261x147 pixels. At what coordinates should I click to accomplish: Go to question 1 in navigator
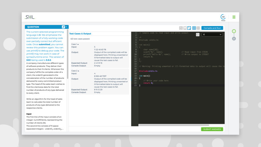(x=234, y=31)
